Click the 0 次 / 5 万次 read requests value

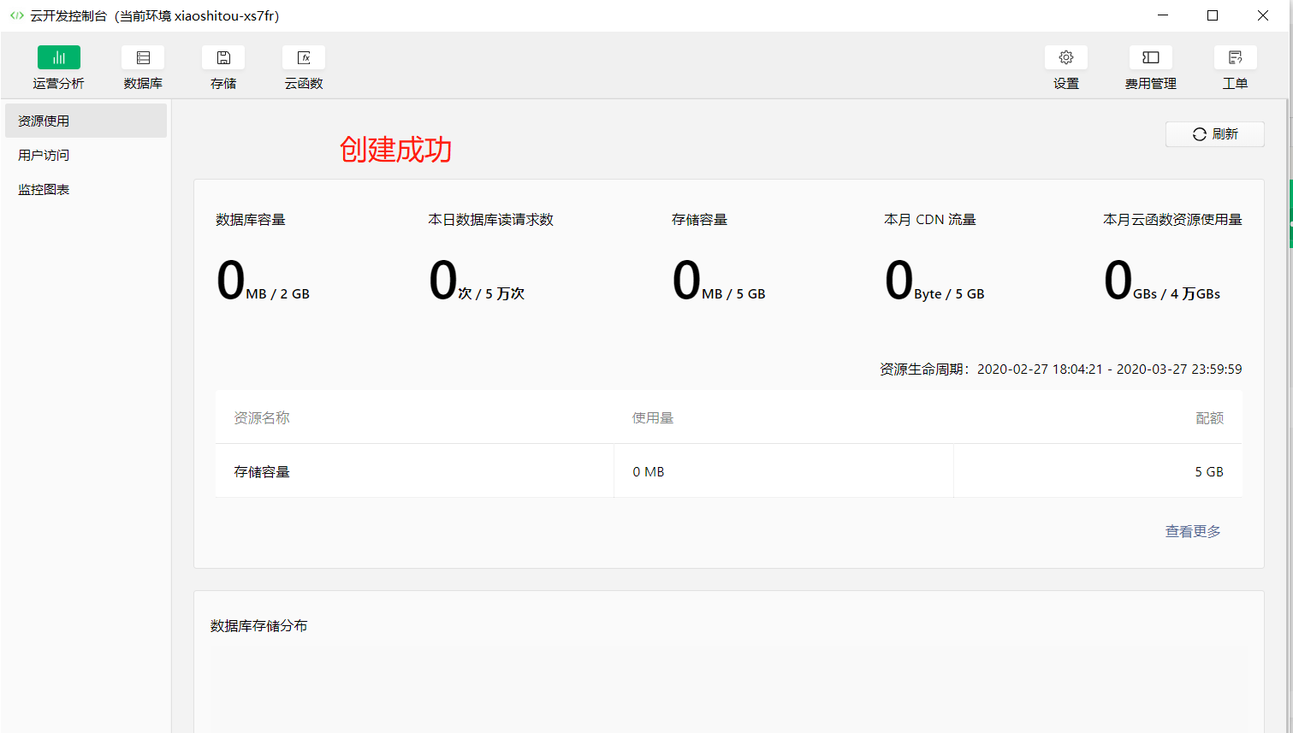(477, 281)
